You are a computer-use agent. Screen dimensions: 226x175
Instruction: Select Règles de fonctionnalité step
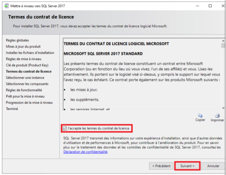tap(24, 90)
